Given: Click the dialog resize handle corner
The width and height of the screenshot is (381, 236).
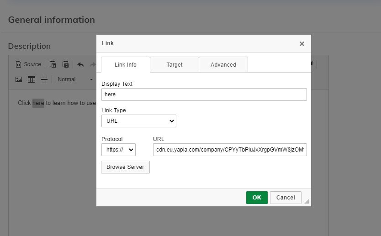Looking at the screenshot, I should pyautogui.click(x=307, y=201).
